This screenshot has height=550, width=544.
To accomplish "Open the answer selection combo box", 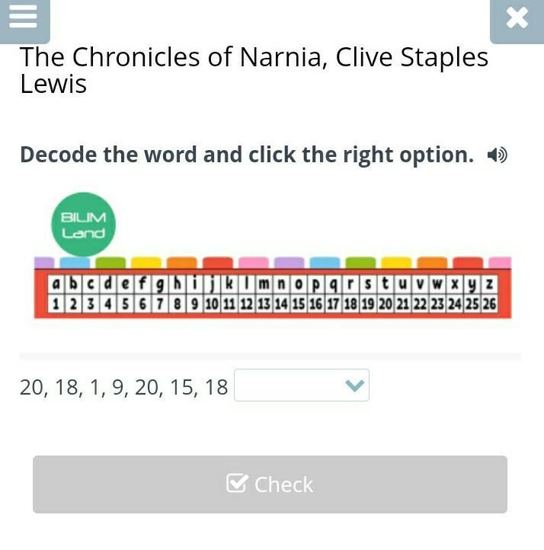I will (x=301, y=385).
